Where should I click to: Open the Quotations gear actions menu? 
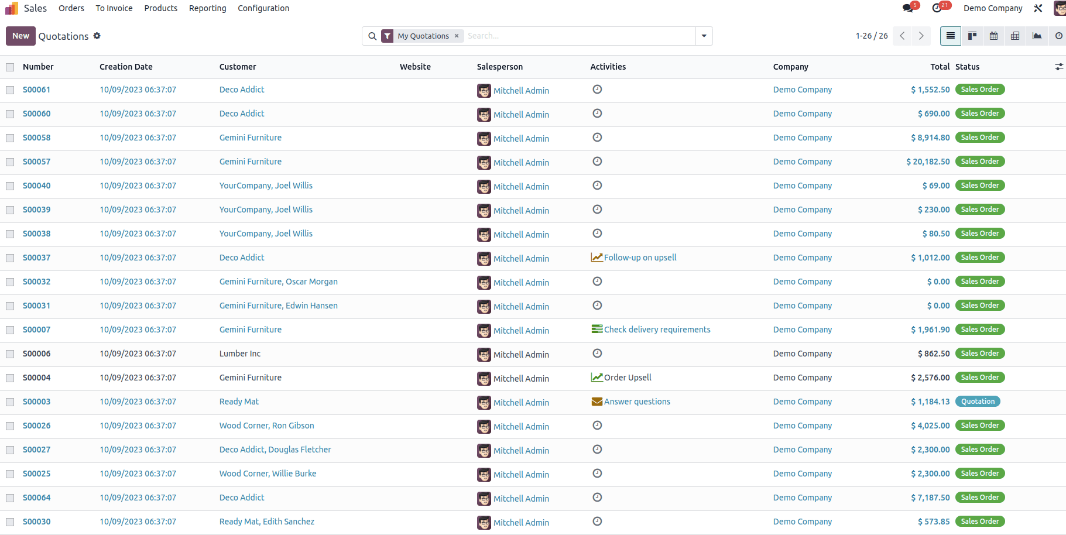click(97, 36)
